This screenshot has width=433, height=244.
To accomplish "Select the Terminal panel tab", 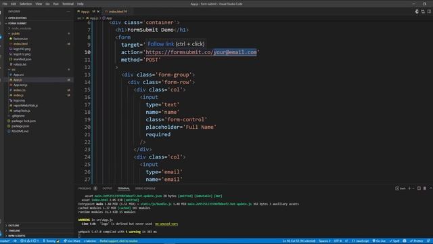I will pyautogui.click(x=123, y=188).
